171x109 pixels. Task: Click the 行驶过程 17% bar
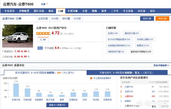[x=27, y=93]
